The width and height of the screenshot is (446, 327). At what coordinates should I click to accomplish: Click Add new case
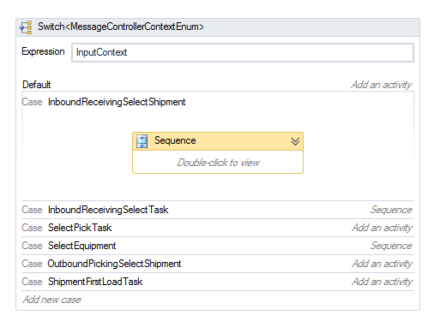pyautogui.click(x=51, y=300)
